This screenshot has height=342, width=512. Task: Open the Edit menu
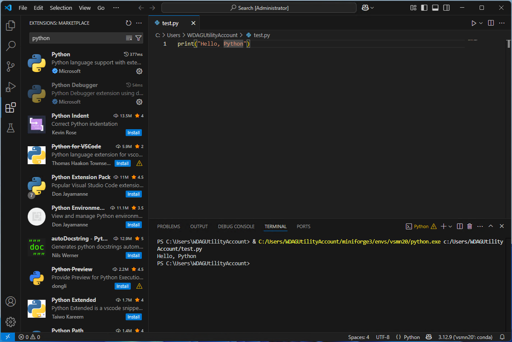[x=38, y=8]
